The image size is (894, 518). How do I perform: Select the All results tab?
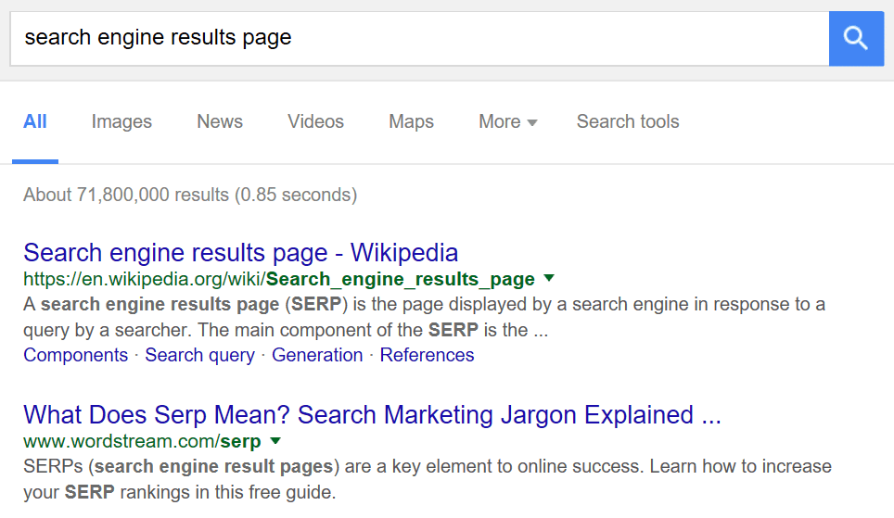pyautogui.click(x=35, y=121)
